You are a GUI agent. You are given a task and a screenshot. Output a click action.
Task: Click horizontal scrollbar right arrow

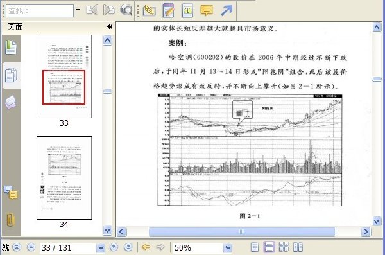pyautogui.click(x=366, y=231)
